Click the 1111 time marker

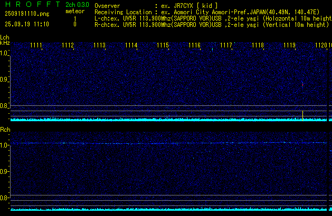pos(36,46)
